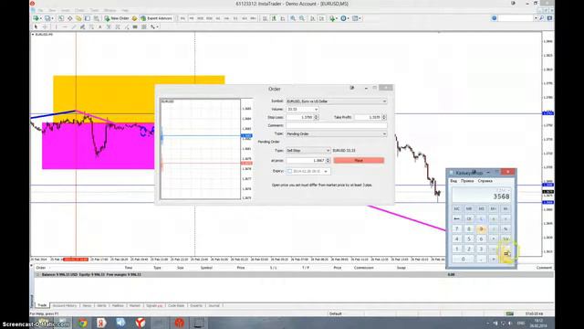
Task: Switch to the Journal tab
Action: [x=214, y=305]
